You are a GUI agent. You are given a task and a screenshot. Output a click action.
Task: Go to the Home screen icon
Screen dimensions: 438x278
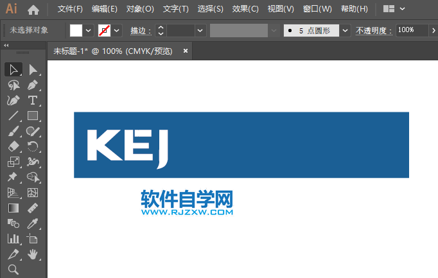click(33, 10)
